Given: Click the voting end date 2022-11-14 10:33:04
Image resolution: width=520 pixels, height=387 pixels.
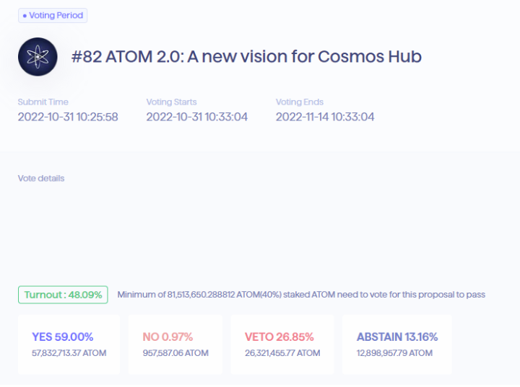Looking at the screenshot, I should (325, 117).
